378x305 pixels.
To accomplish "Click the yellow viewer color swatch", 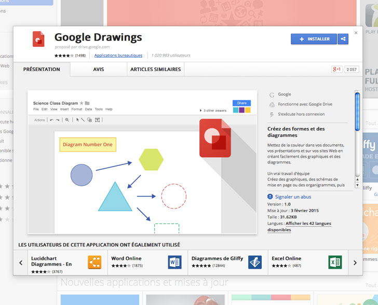I will click(x=248, y=110).
